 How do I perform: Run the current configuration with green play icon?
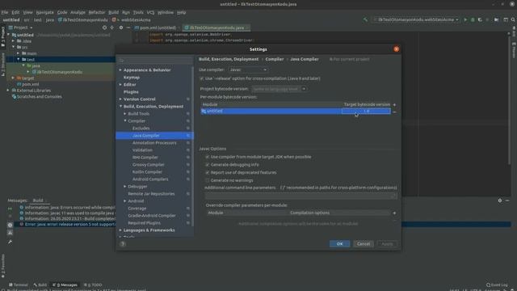tap(465, 19)
